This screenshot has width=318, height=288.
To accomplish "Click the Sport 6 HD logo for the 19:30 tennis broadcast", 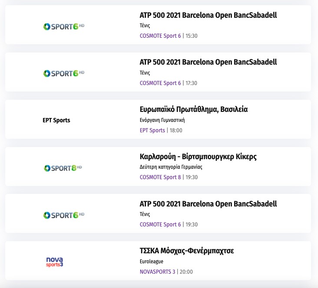I will 63,215.
